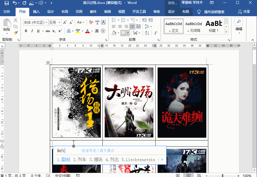The height and width of the screenshot is (177, 257).
Task: Undo the last action
Action: 14,3
